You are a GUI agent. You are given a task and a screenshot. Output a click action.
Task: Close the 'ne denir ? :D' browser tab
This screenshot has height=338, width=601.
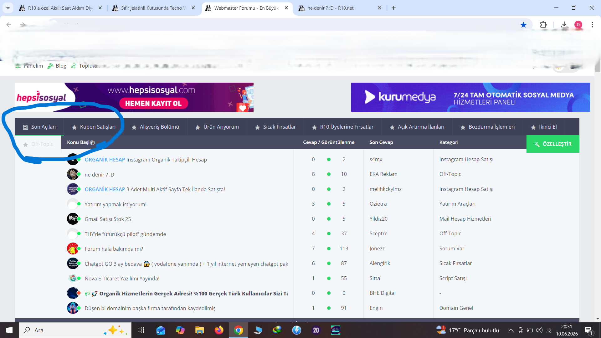click(x=379, y=8)
